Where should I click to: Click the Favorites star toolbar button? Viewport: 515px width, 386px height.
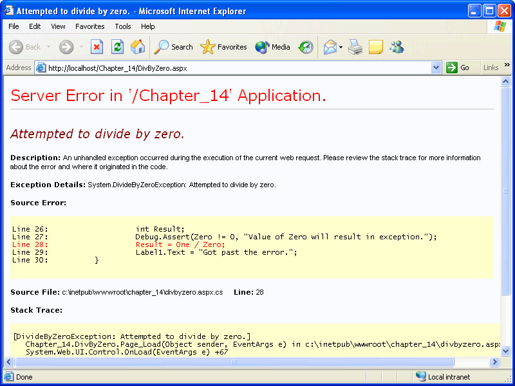[x=224, y=47]
